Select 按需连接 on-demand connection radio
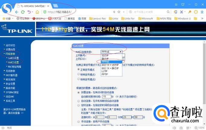Viewport: 206px width, 130px height. click(79, 93)
